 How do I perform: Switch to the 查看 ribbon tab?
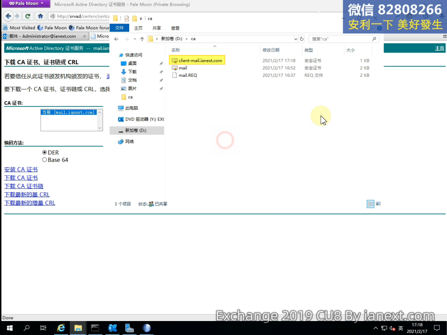point(175,28)
